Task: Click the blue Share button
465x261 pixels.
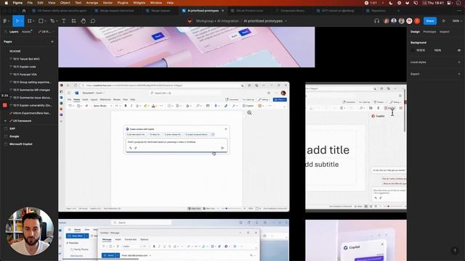Action: click(x=430, y=21)
